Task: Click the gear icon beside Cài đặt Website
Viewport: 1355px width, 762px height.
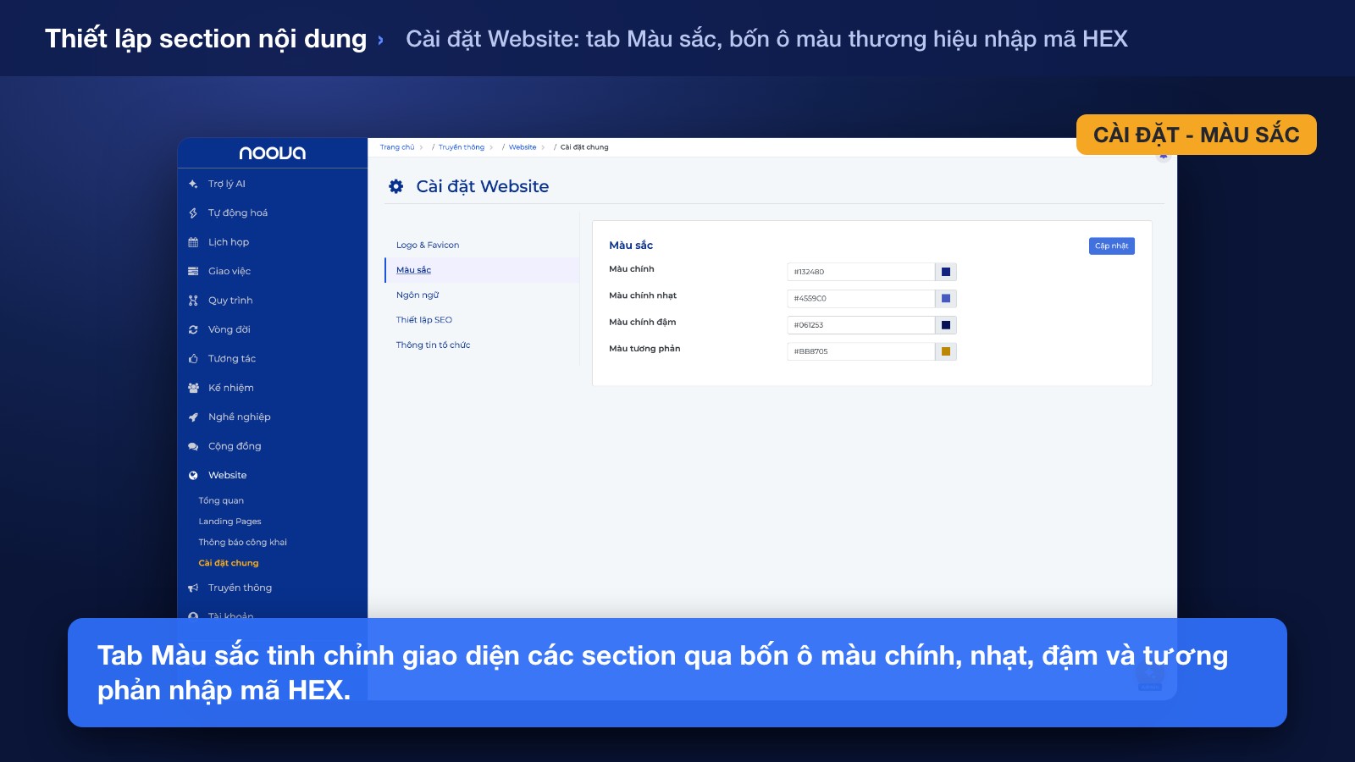Action: click(396, 186)
